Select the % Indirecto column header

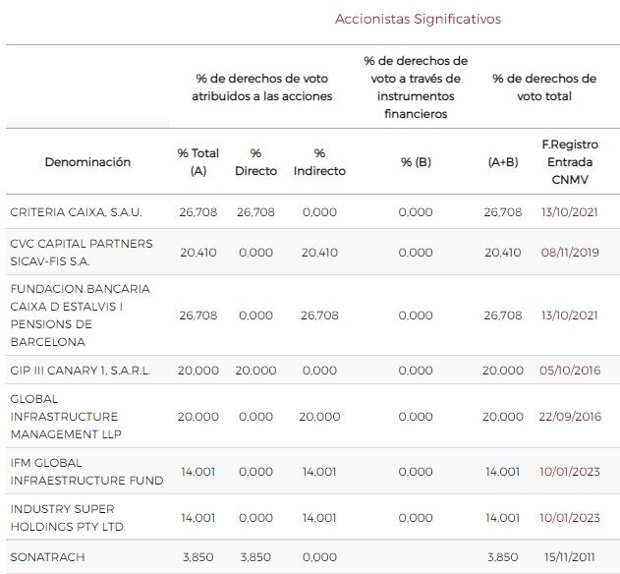pyautogui.click(x=319, y=162)
